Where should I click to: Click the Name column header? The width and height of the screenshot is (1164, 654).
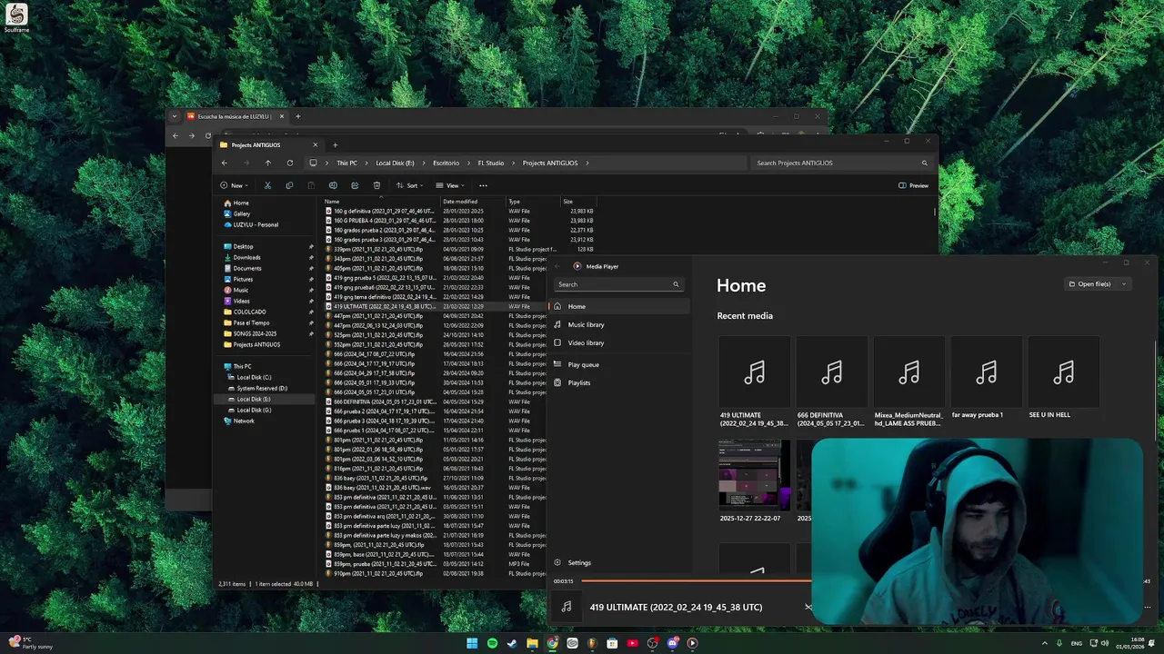(381, 201)
